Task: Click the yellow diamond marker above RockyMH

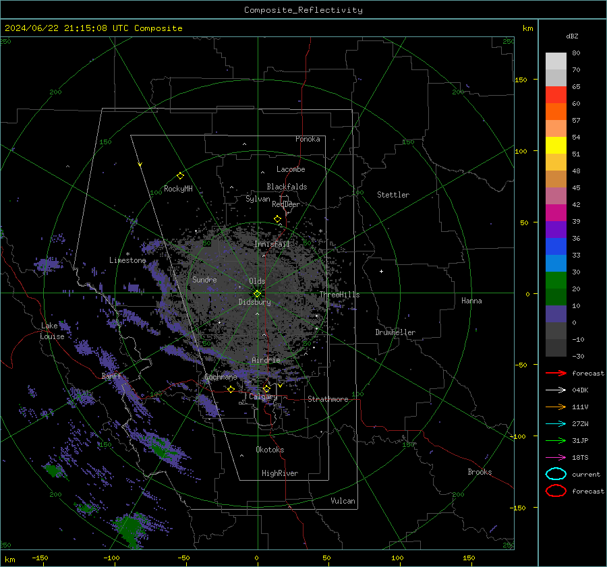Action: coord(180,176)
